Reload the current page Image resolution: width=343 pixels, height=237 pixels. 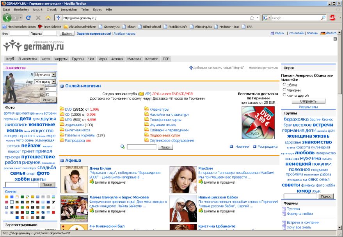28,18
